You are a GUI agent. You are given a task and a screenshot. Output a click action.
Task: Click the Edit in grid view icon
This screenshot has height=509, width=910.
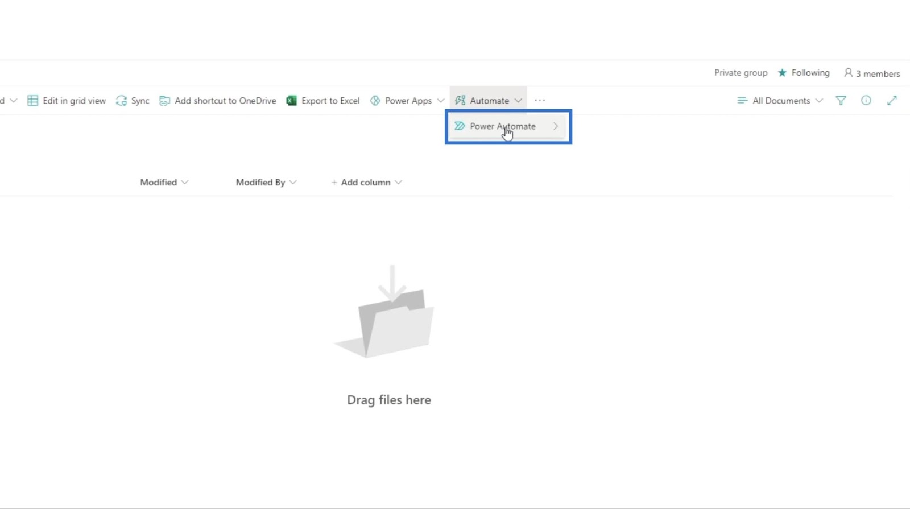(32, 101)
